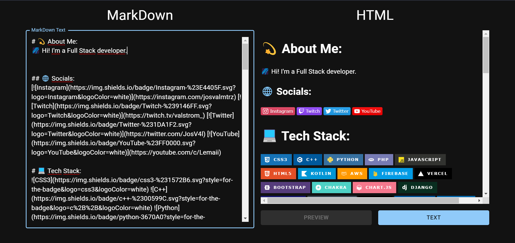Click HTML preview horizontal scroll right arrow
The height and width of the screenshot is (243, 515).
(479, 200)
